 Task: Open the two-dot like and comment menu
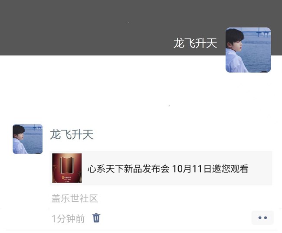pos(262,217)
